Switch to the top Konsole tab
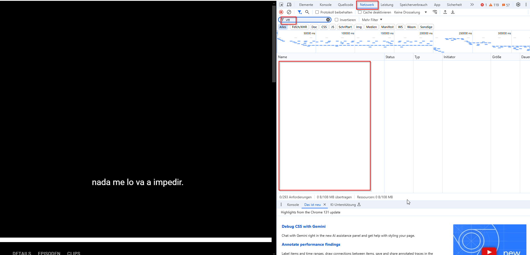This screenshot has height=255, width=530. pyautogui.click(x=326, y=5)
